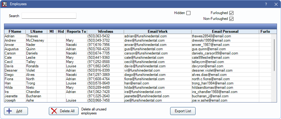Sort by the LName column header
This screenshot has width=281, height=119.
click(x=37, y=32)
